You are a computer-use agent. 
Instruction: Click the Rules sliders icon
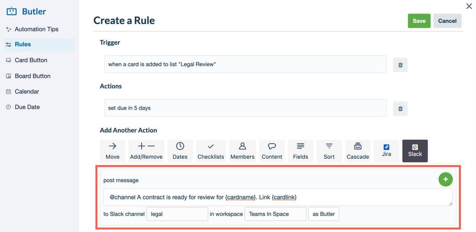tap(9, 44)
